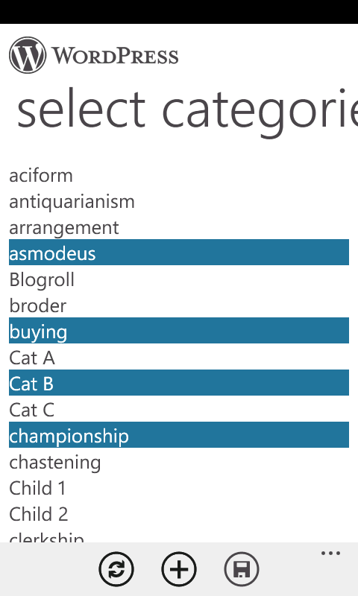Select the Child 2 category
The height and width of the screenshot is (596, 358).
(x=179, y=513)
